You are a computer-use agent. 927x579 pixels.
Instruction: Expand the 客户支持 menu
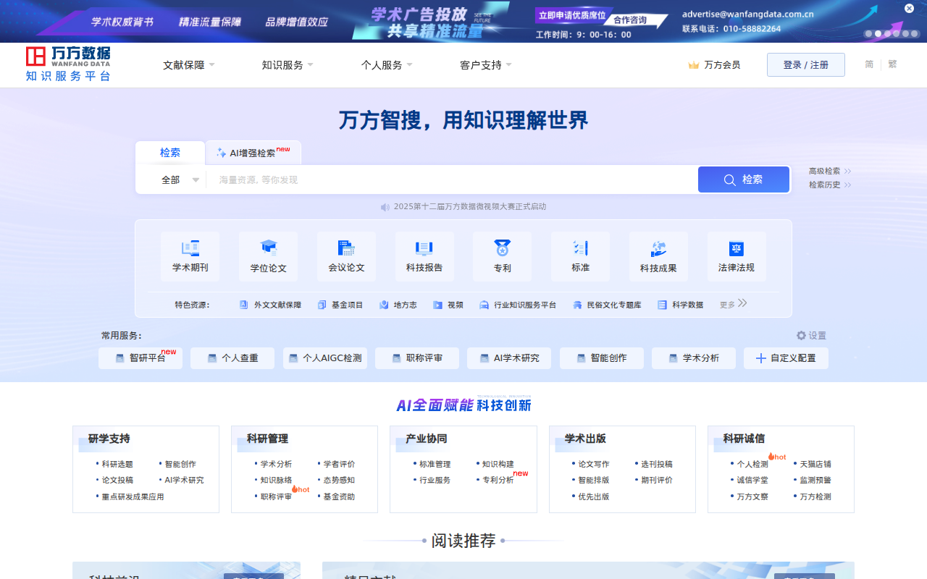coord(486,65)
